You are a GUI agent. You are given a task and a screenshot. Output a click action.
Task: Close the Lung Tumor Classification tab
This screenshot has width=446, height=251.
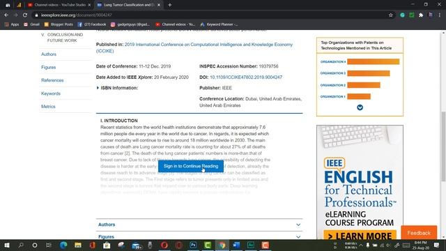click(x=159, y=5)
